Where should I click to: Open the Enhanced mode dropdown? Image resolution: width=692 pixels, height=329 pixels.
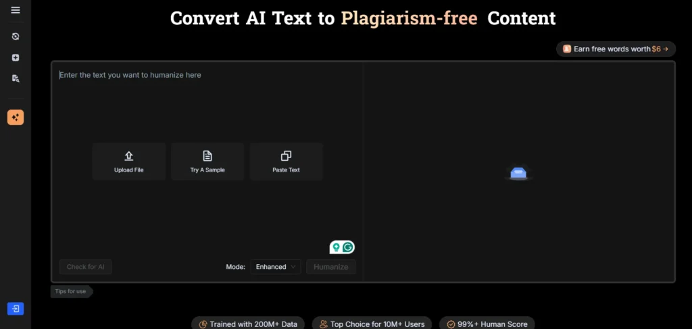[x=276, y=267]
